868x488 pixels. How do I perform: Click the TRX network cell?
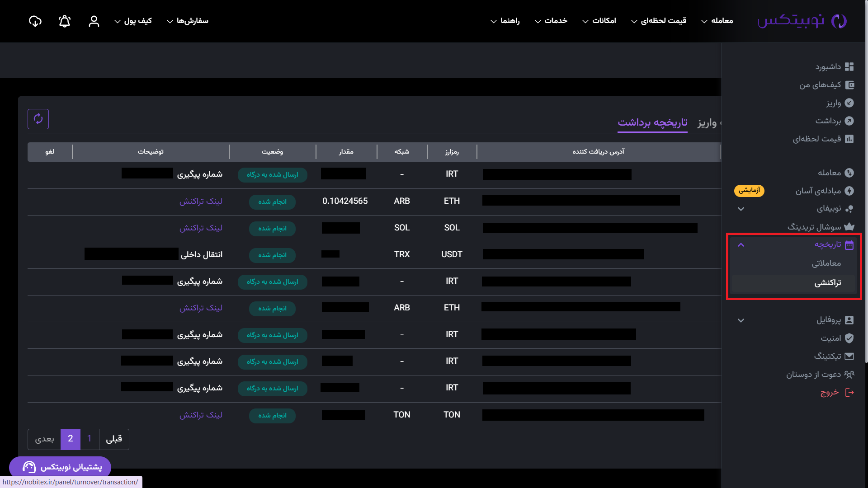402,254
